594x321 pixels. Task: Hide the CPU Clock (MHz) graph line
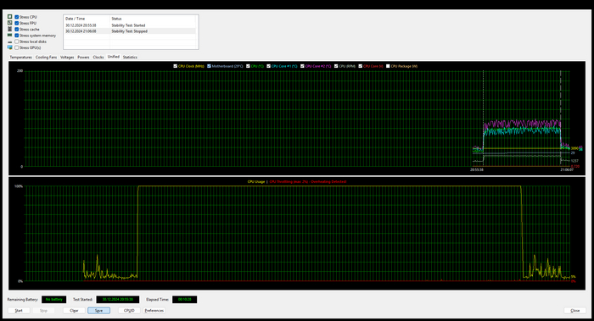[x=176, y=66]
